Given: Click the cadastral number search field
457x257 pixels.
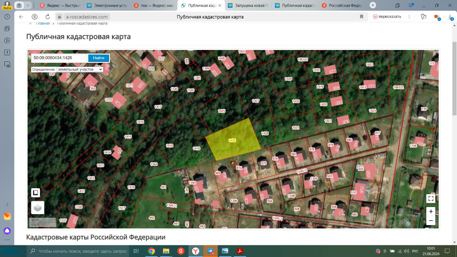Looking at the screenshot, I should pyautogui.click(x=59, y=58).
